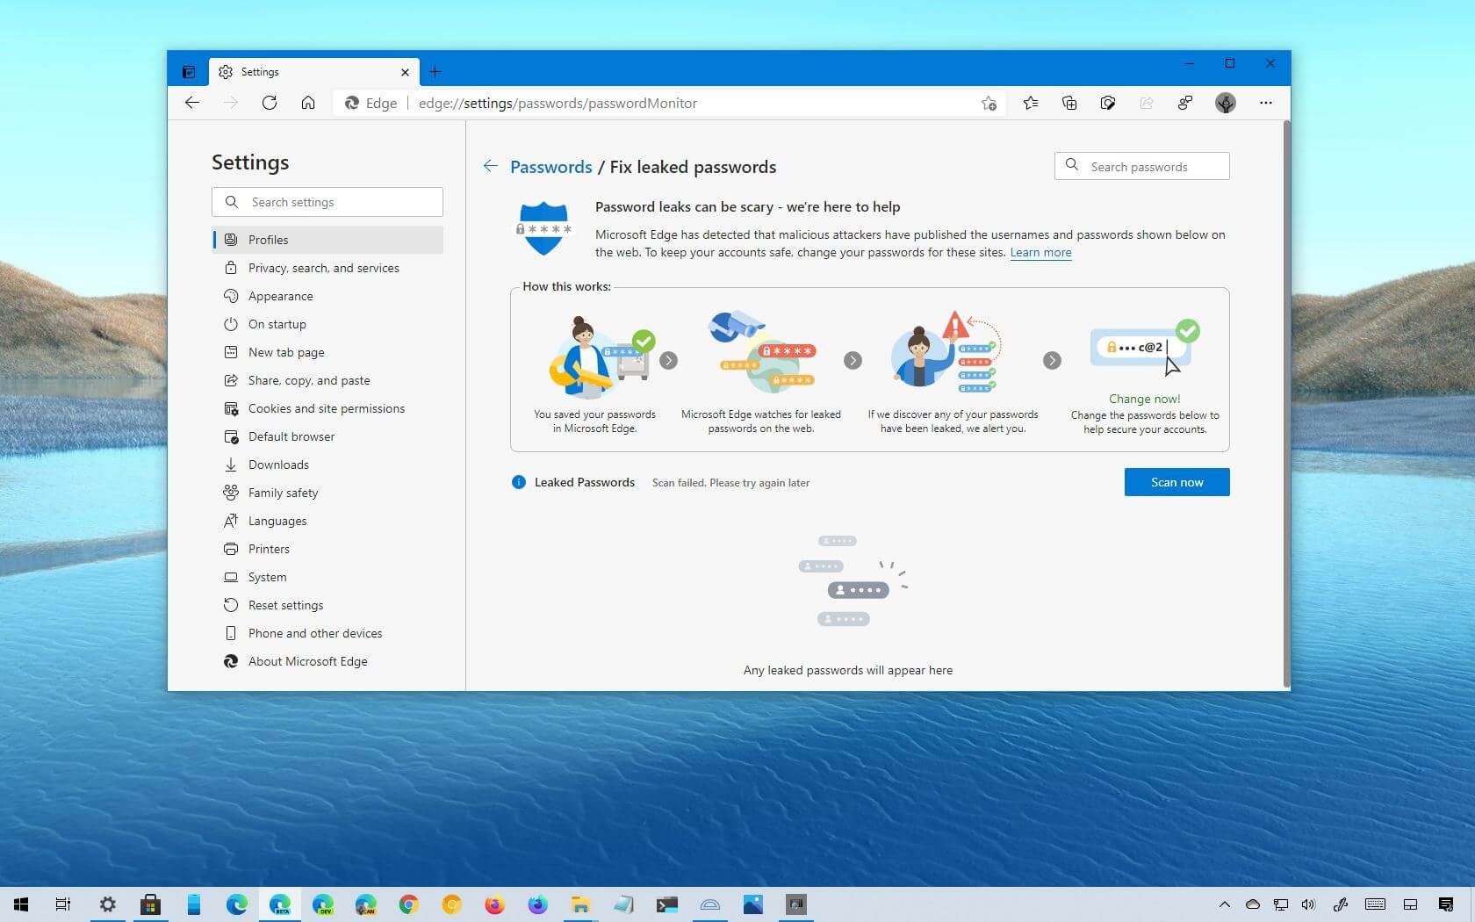Image resolution: width=1475 pixels, height=922 pixels.
Task: Open Languages settings section
Action: (327, 521)
